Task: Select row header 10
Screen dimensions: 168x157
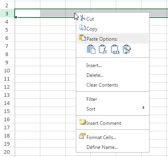Action: [7, 70]
